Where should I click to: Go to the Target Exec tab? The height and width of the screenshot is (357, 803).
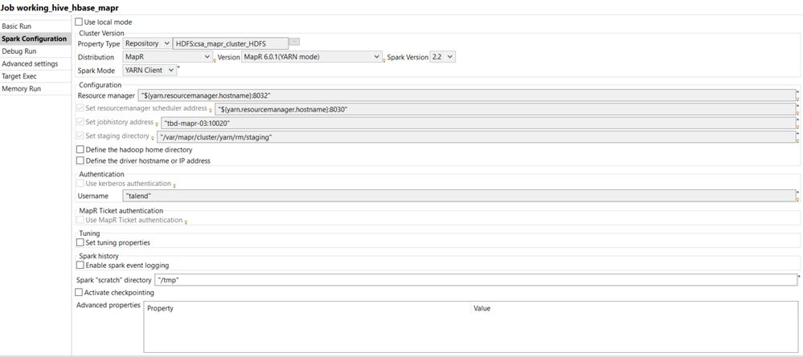[x=35, y=76]
